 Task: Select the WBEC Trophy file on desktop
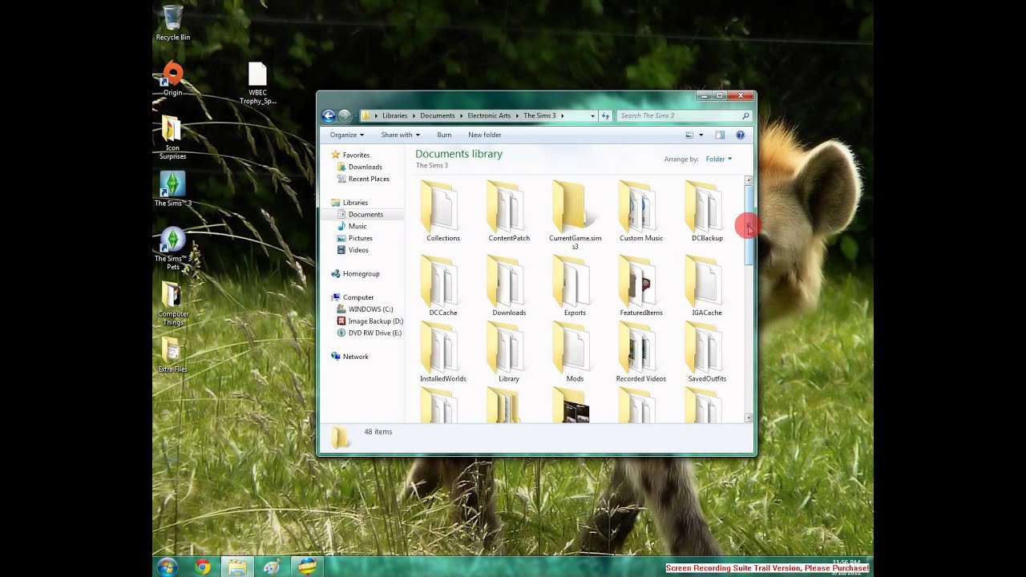pos(257,84)
